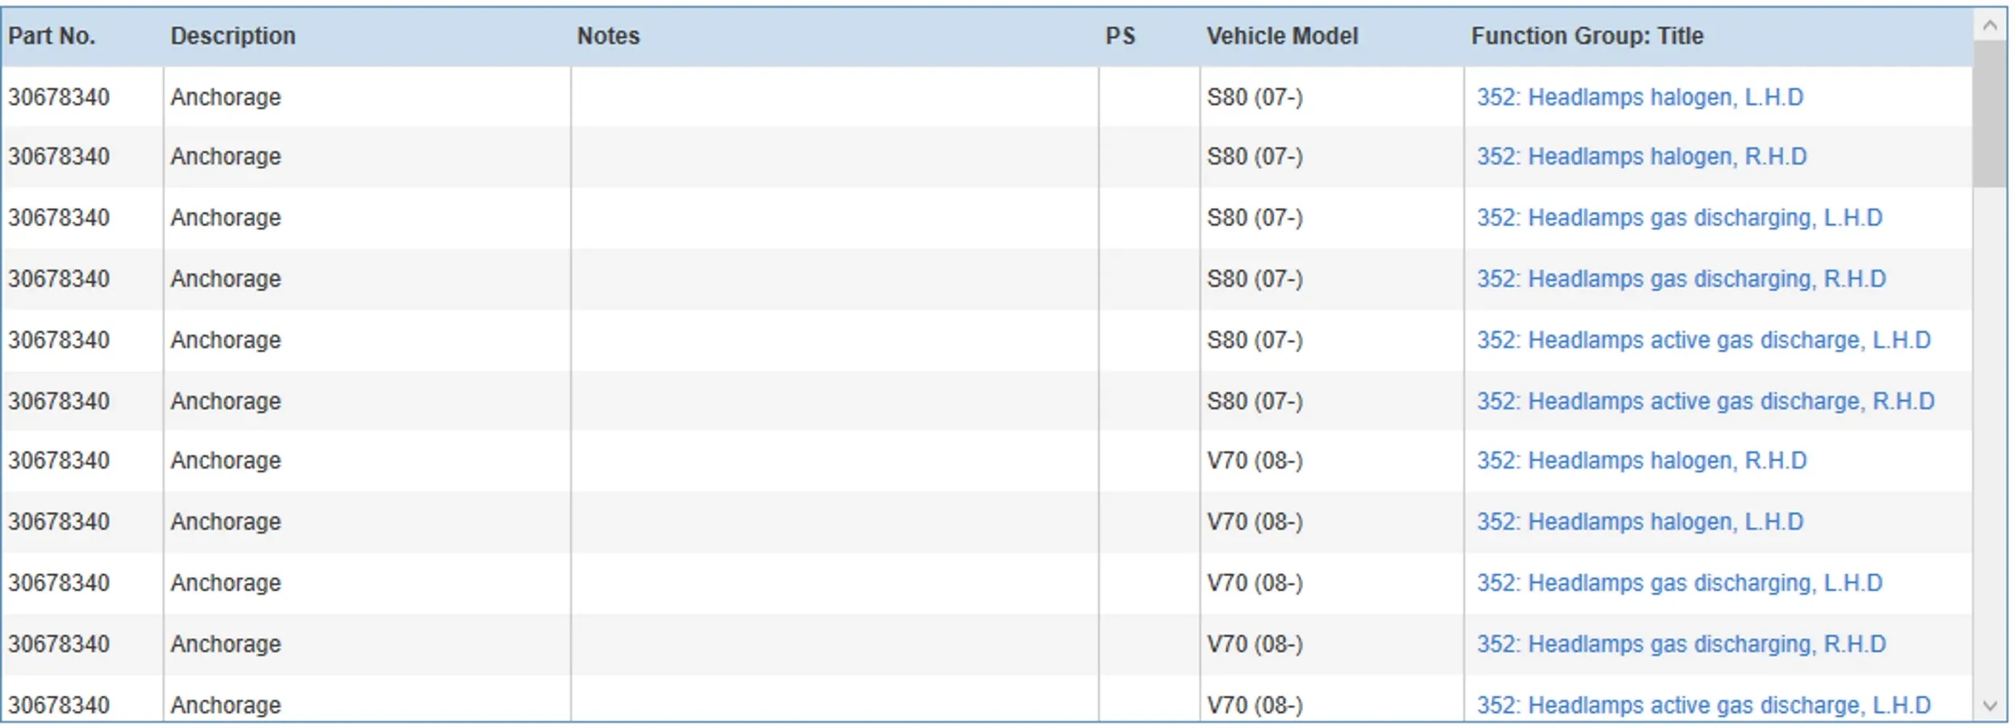This screenshot has height=728, width=2016.
Task: Visit V70 Headlamps gas discharging, R.H.D link
Action: [x=1681, y=644]
